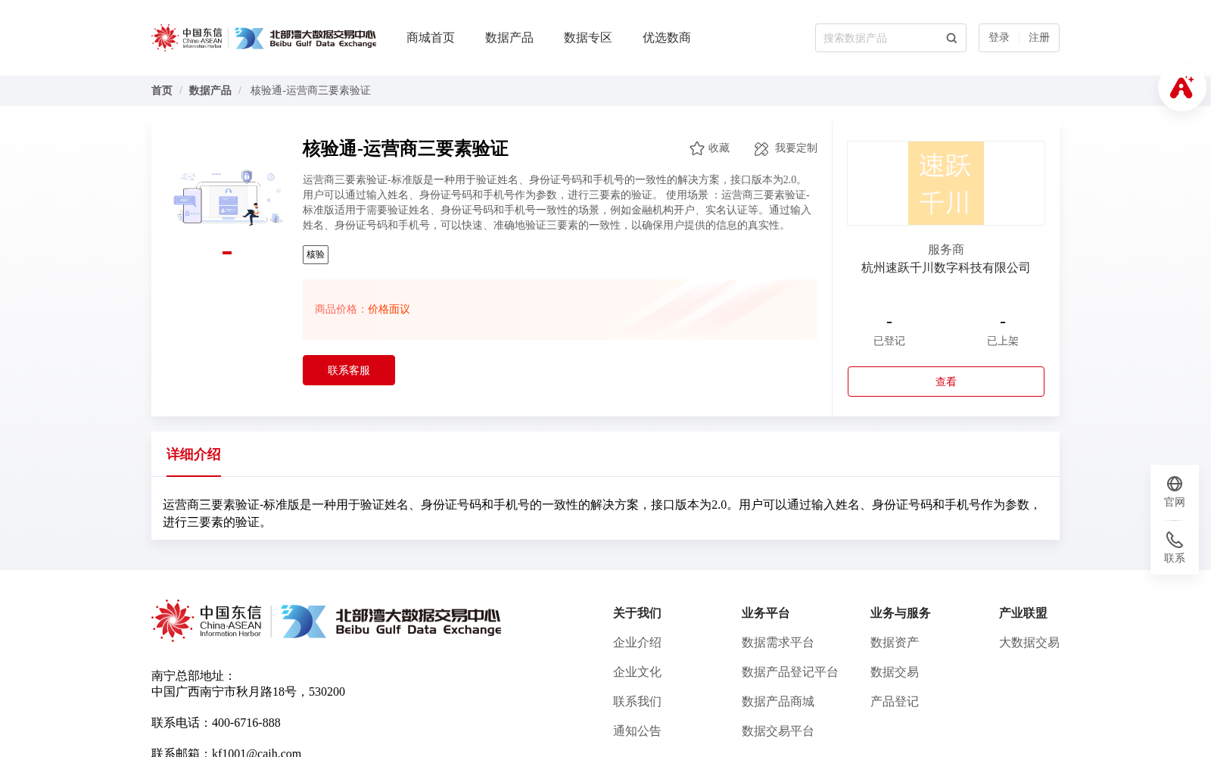
Task: Click the search magnifier icon
Action: tap(951, 38)
